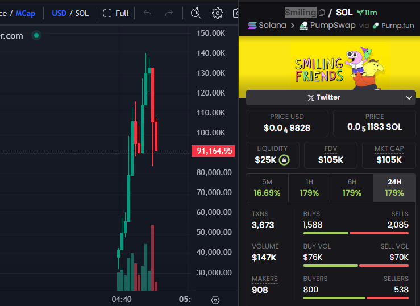The height and width of the screenshot is (306, 420).
Task: Click the 04:40 time axis label
Action: point(122,300)
